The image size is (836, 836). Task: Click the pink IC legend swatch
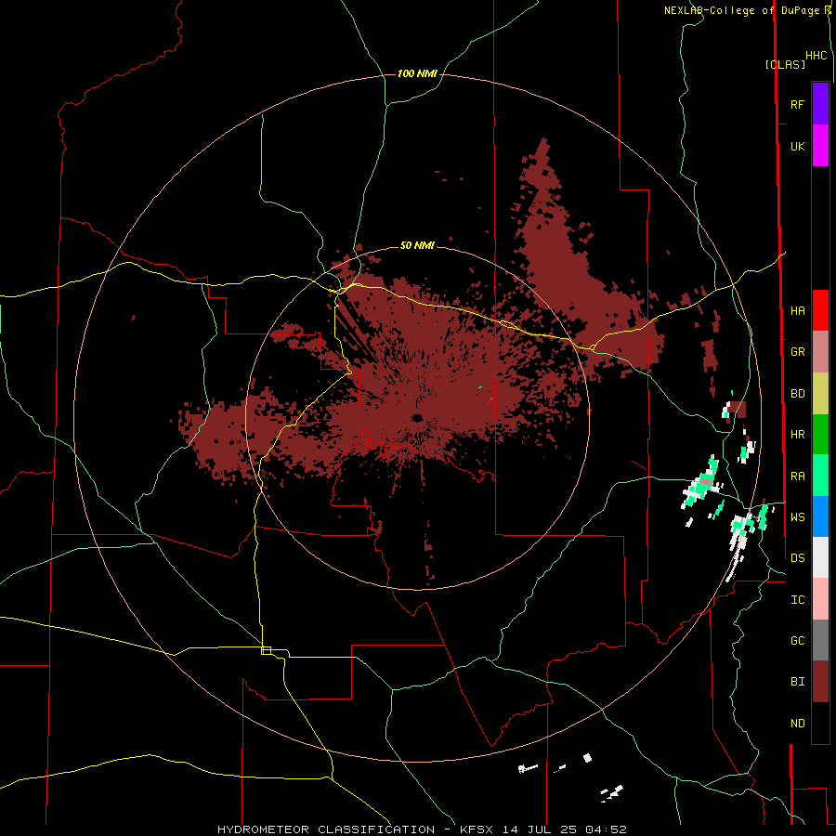click(x=820, y=599)
